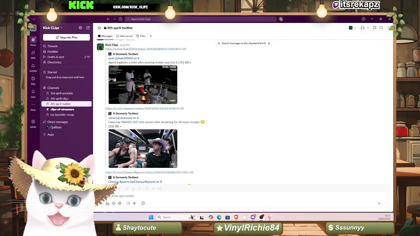Open channel notification bell settings
This screenshot has width=420, height=236.
pyautogui.click(x=374, y=28)
